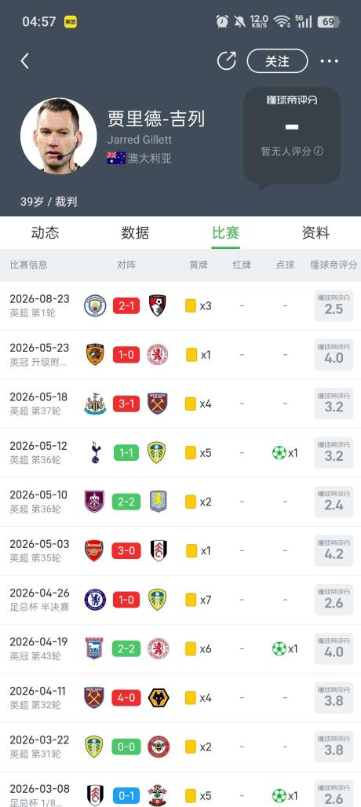The width and height of the screenshot is (361, 807).
Task: Open the 2.5 rating box in first row
Action: coord(334,305)
